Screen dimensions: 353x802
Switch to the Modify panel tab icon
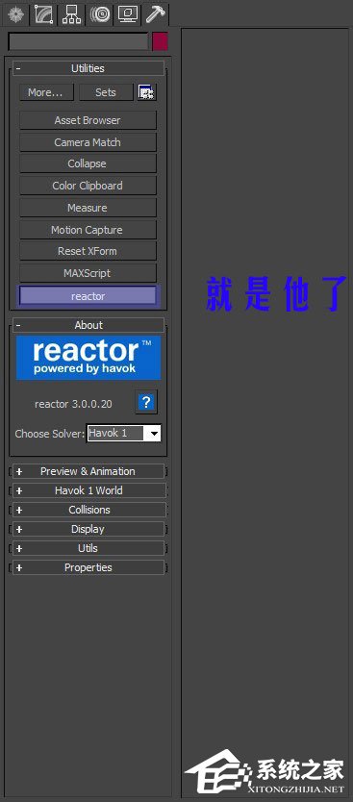click(44, 13)
